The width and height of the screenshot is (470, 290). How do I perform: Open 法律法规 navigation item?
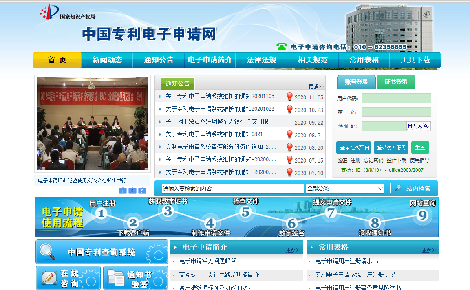pyautogui.click(x=261, y=60)
